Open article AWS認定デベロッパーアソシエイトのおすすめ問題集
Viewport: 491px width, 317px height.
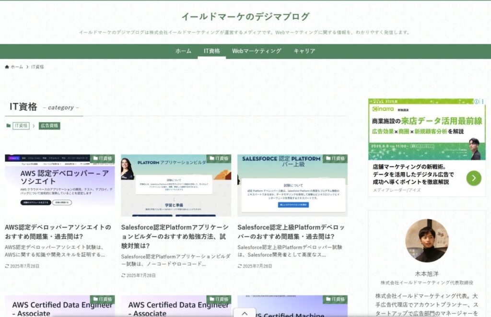pos(58,232)
